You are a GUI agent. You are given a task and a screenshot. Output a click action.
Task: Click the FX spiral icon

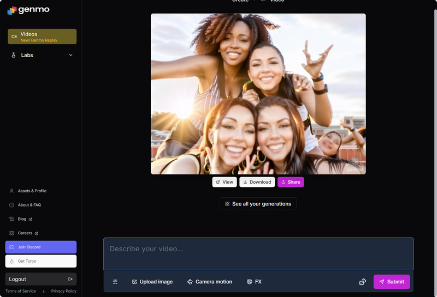250,282
